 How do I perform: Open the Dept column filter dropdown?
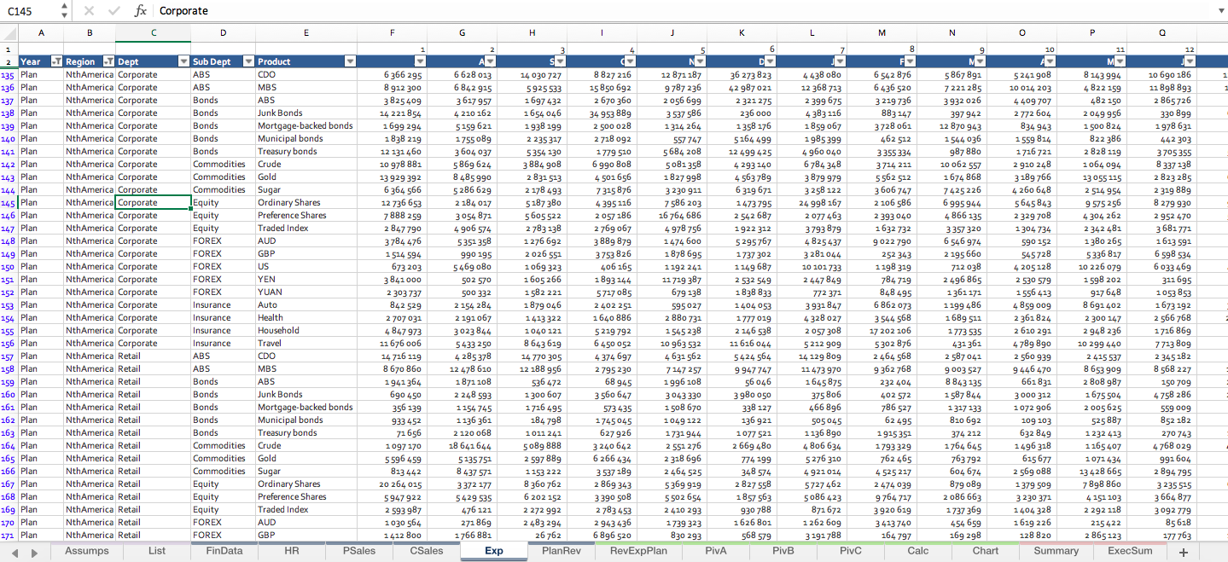[183, 61]
